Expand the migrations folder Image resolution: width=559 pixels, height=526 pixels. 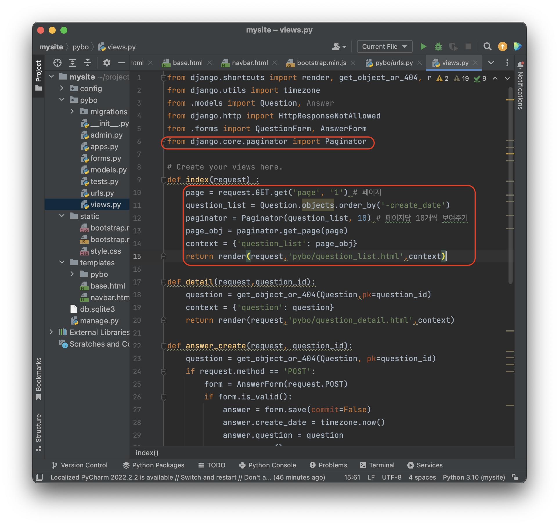72,111
